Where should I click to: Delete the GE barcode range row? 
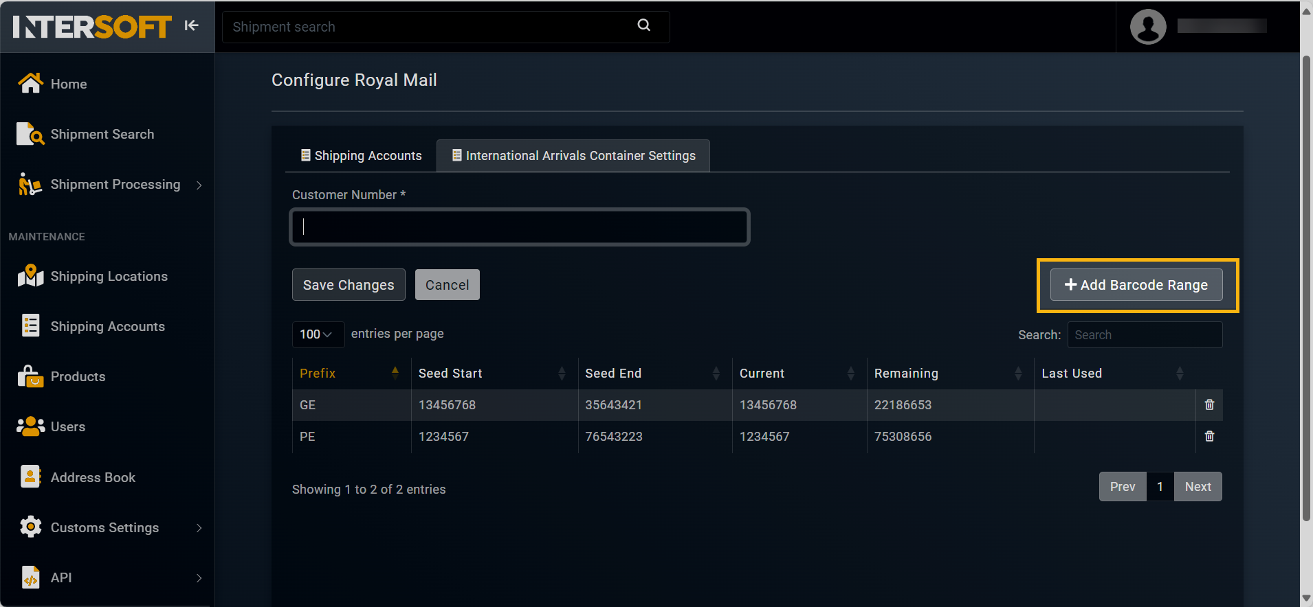coord(1209,404)
